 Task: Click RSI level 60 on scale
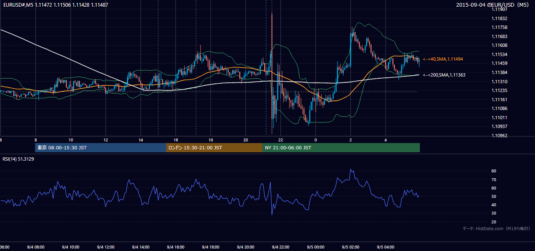(x=494, y=188)
